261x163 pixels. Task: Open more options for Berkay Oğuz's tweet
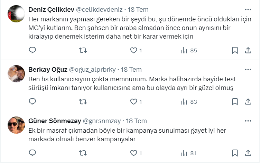point(248,69)
